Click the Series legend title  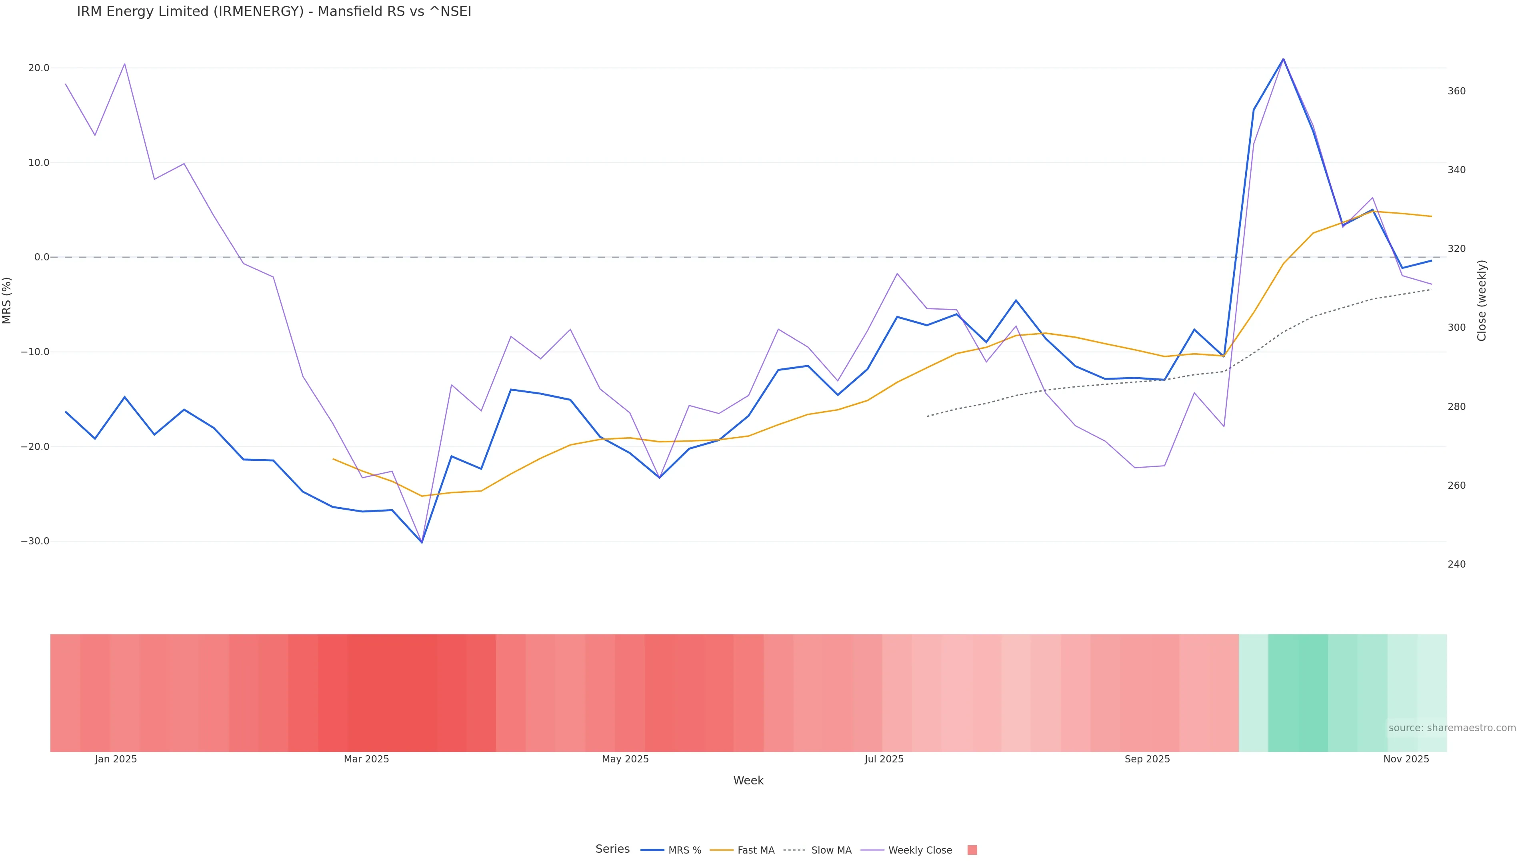[x=612, y=849]
